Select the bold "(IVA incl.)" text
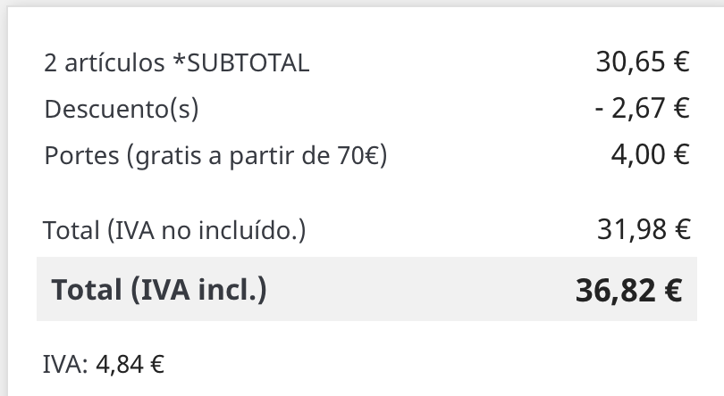This screenshot has width=724, height=396. (198, 290)
